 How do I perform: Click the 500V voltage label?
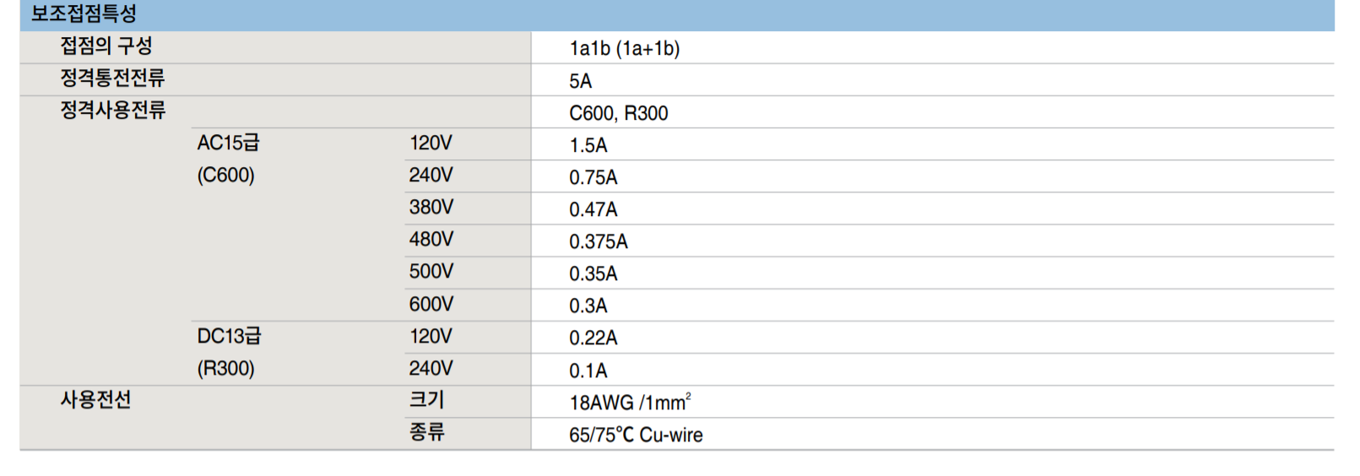pyautogui.click(x=431, y=272)
